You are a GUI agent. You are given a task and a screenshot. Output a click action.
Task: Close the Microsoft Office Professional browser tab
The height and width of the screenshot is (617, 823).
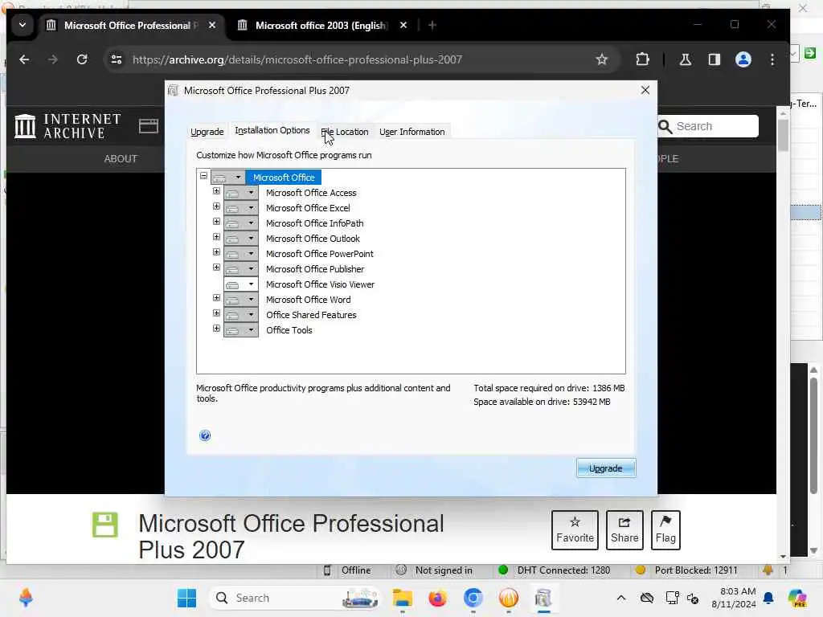coord(212,25)
